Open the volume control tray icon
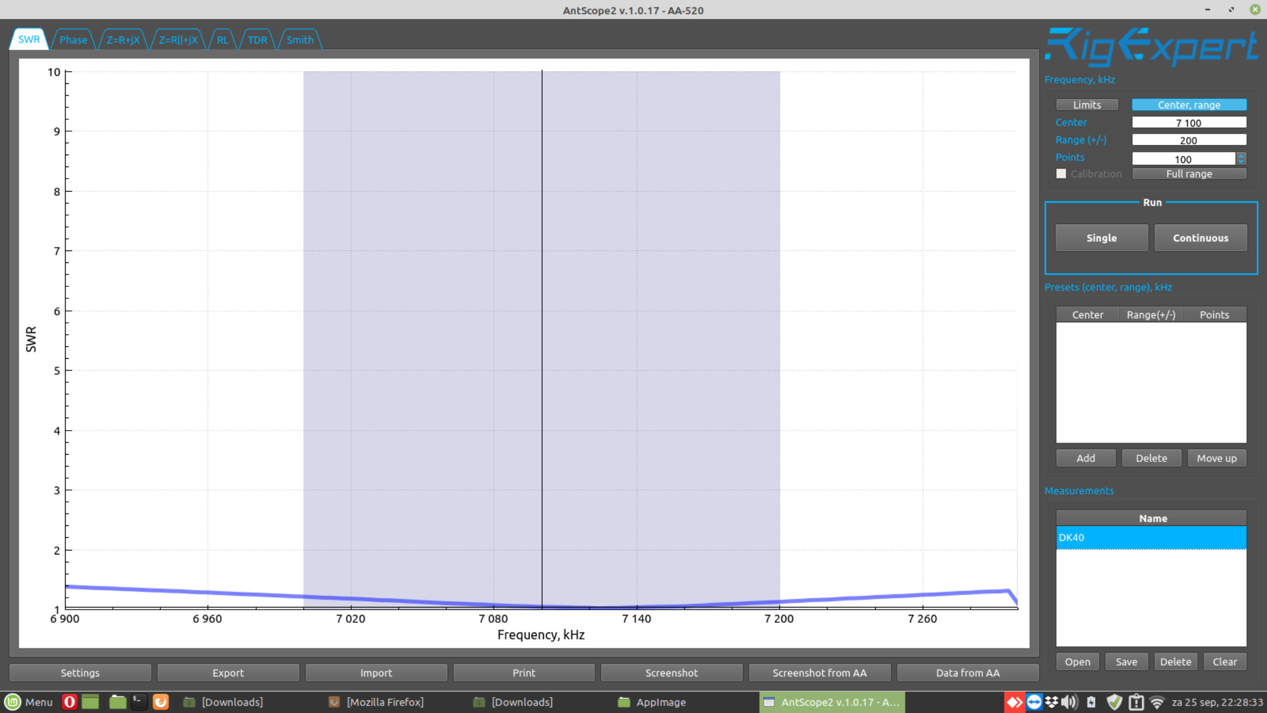The height and width of the screenshot is (713, 1267). click(1069, 702)
